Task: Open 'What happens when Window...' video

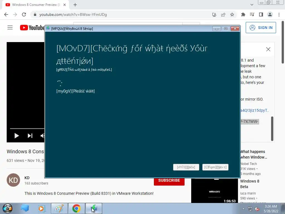Action: [x=254, y=154]
